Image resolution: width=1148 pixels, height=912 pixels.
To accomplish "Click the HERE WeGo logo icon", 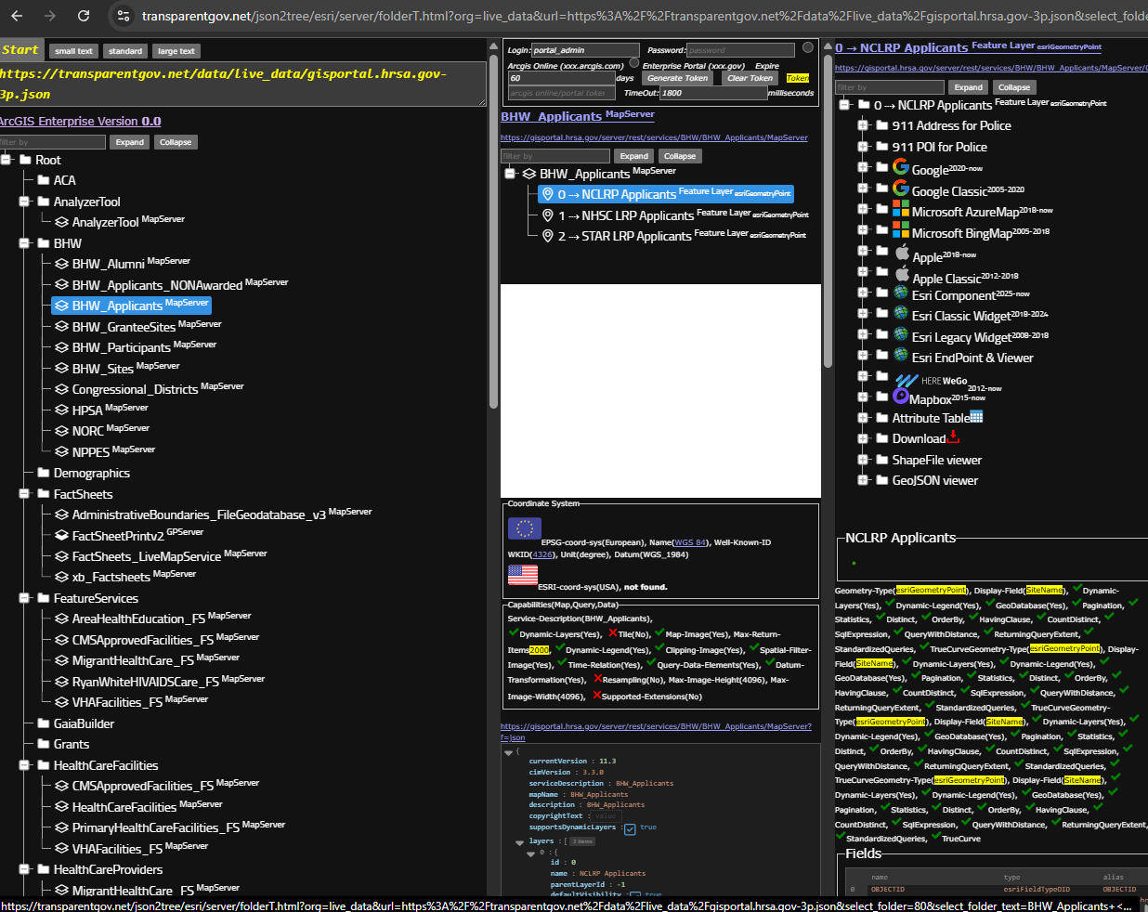I will [x=906, y=380].
